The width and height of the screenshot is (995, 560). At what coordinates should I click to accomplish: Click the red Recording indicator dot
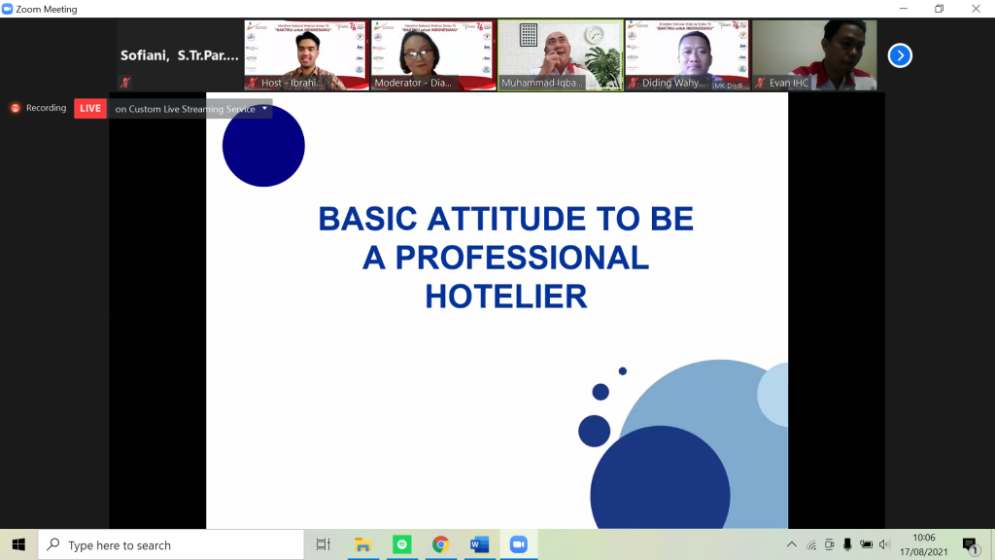pyautogui.click(x=16, y=109)
